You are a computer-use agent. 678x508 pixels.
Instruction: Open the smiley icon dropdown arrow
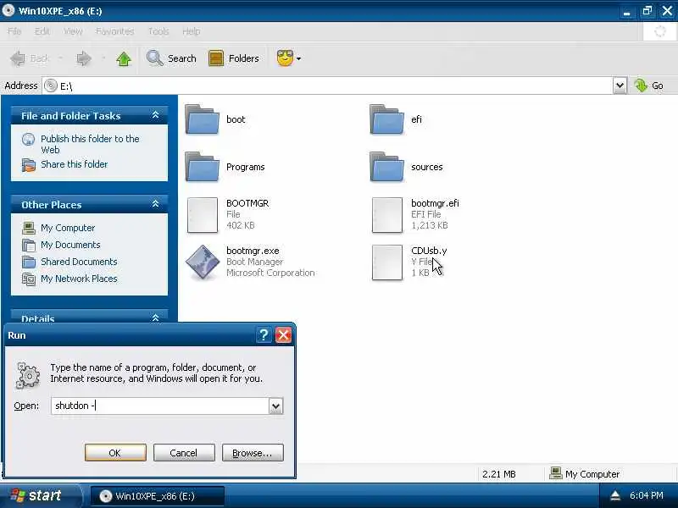pyautogui.click(x=299, y=58)
